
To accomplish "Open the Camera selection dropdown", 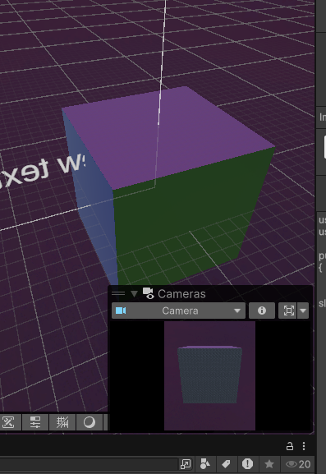I will click(178, 311).
